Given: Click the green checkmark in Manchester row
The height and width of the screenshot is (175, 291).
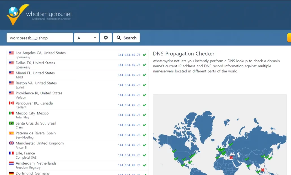Looking at the screenshot, I should click(145, 145).
